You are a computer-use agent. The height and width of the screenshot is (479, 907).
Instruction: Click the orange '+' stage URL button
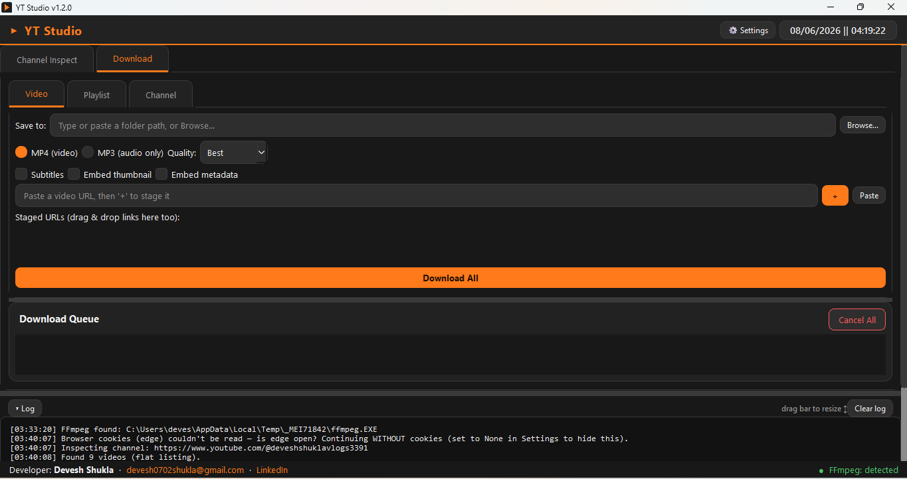[x=835, y=196]
